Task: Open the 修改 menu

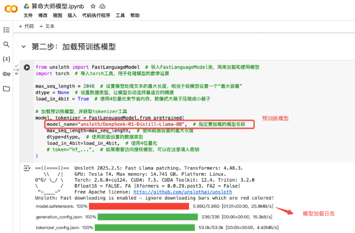Action: pos(43,16)
